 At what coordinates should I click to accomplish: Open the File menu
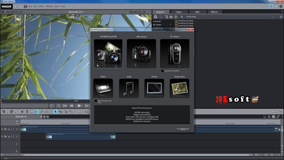click(x=30, y=6)
